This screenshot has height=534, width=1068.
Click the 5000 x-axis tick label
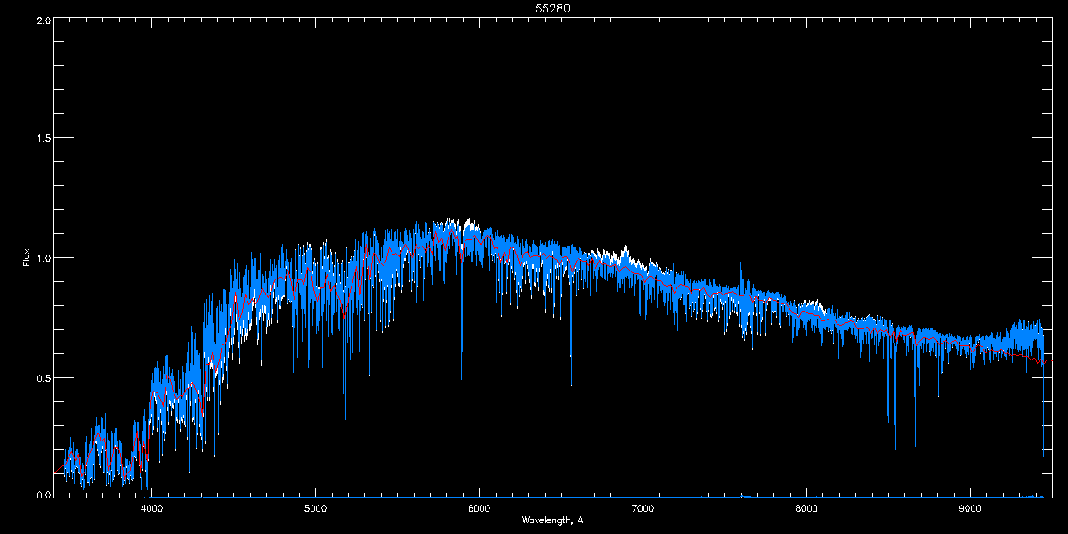(x=315, y=508)
